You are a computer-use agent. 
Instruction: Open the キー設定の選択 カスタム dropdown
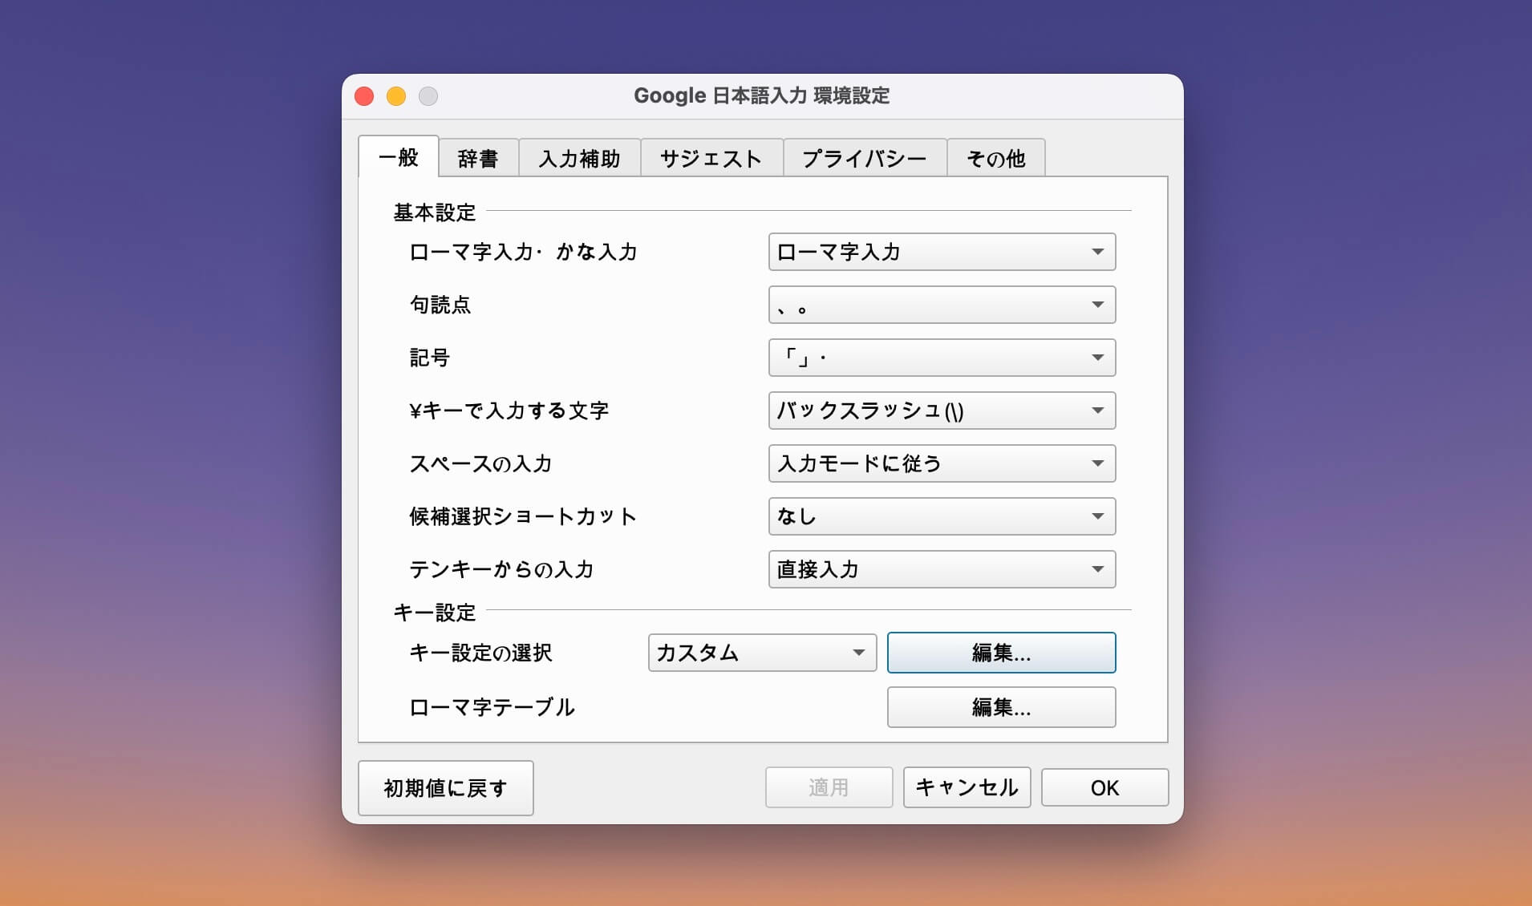pos(762,653)
